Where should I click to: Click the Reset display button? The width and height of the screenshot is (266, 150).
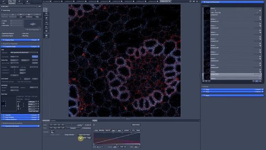pos(138,130)
